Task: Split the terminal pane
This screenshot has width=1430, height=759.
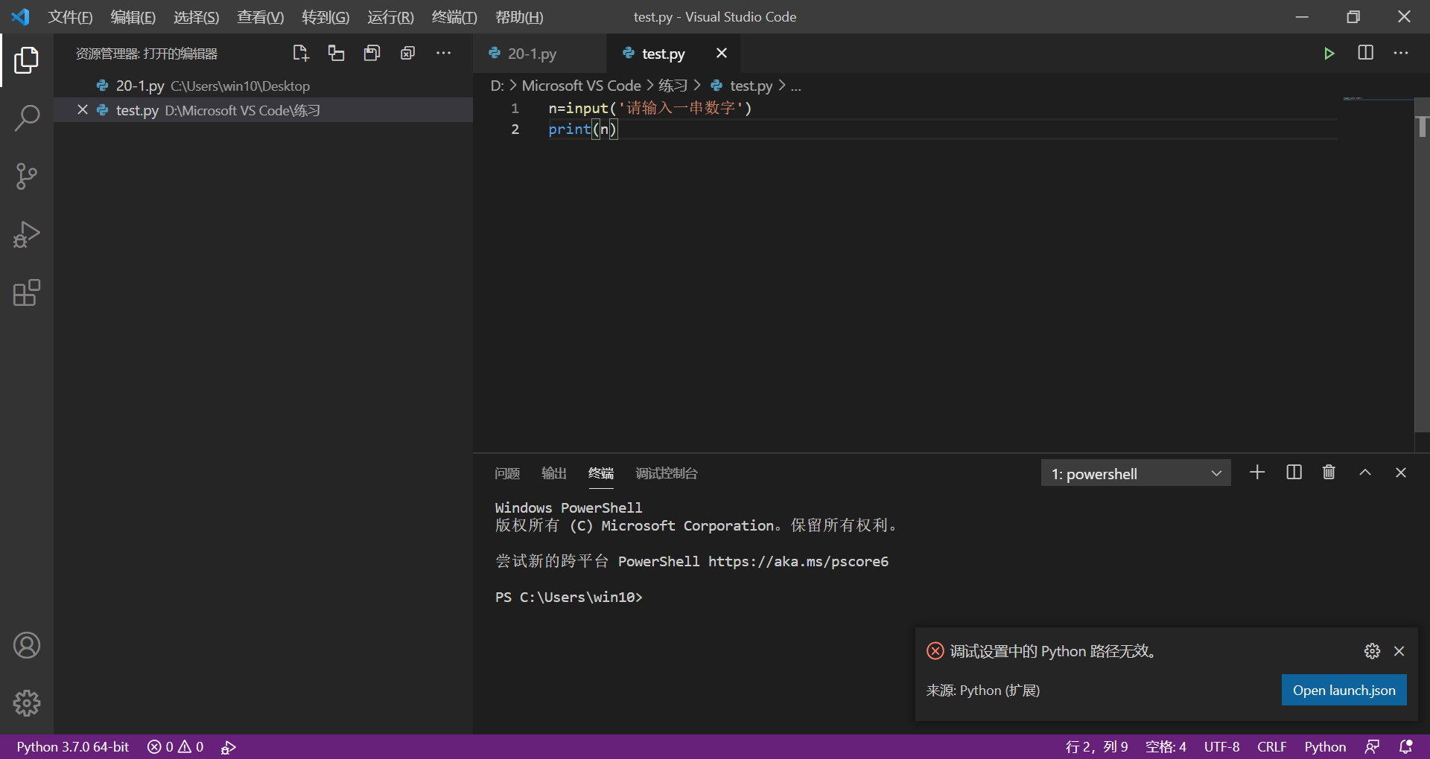Action: tap(1294, 473)
